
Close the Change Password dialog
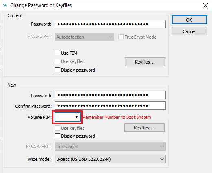205,5
